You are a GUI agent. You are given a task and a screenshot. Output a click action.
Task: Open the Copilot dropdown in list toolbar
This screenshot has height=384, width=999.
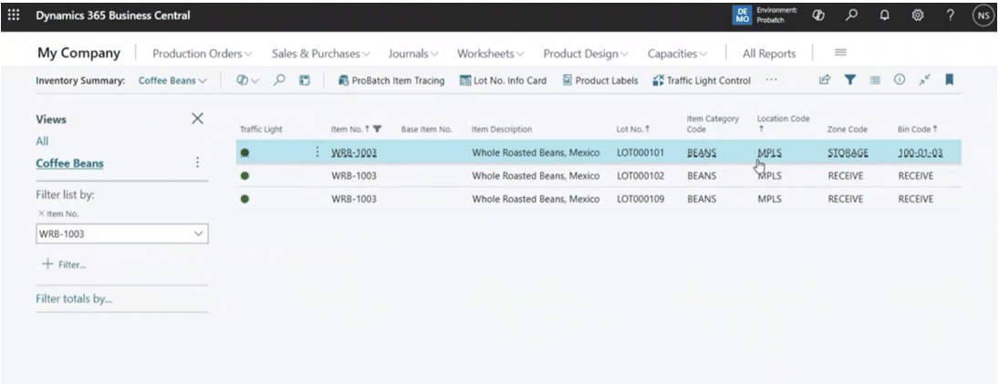coord(247,80)
